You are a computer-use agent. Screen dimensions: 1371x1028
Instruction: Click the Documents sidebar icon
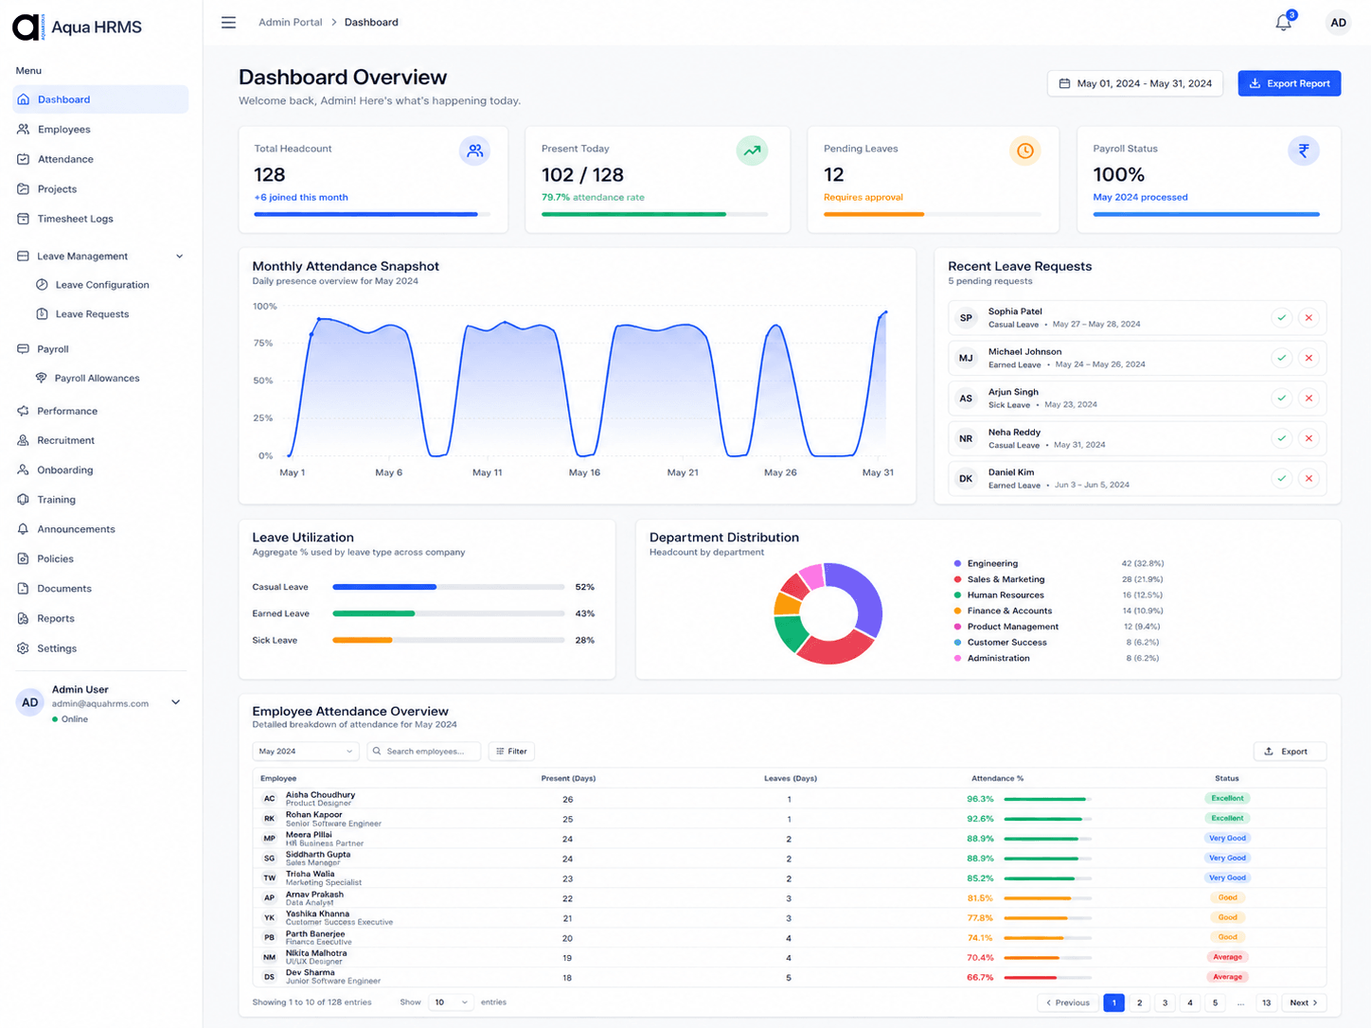pos(24,589)
